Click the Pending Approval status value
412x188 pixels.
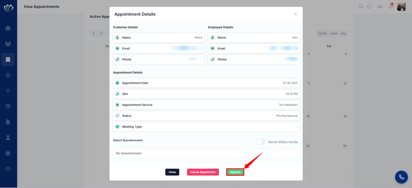287,116
